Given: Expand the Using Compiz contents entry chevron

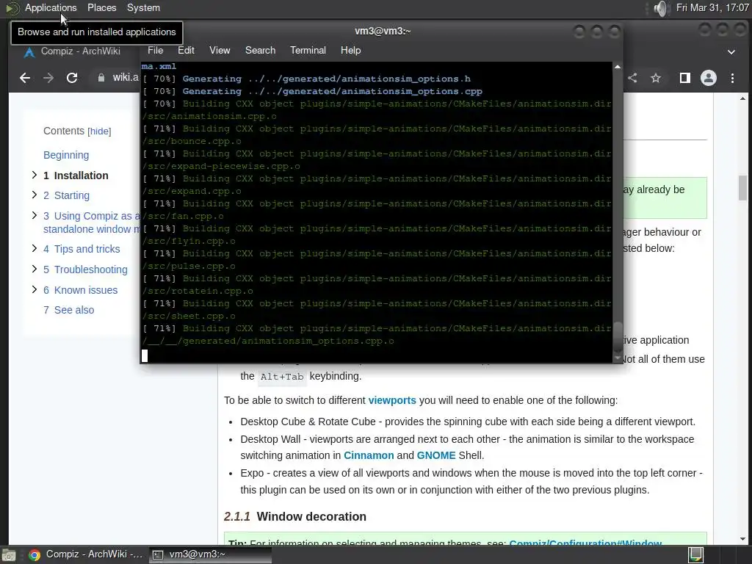Looking at the screenshot, I should click(x=34, y=215).
